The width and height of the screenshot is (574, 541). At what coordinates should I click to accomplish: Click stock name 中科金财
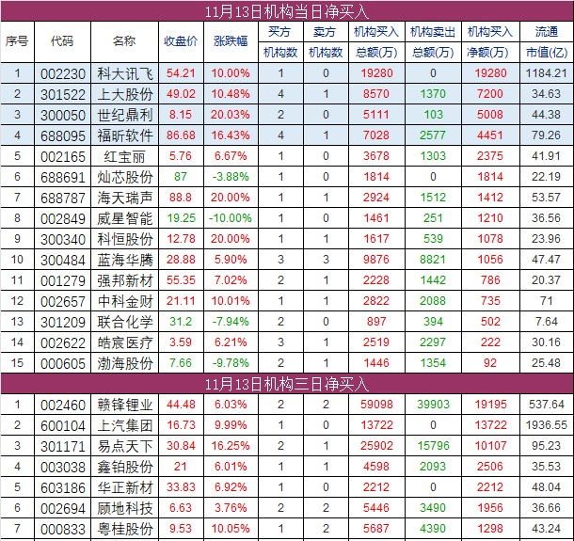pos(125,302)
